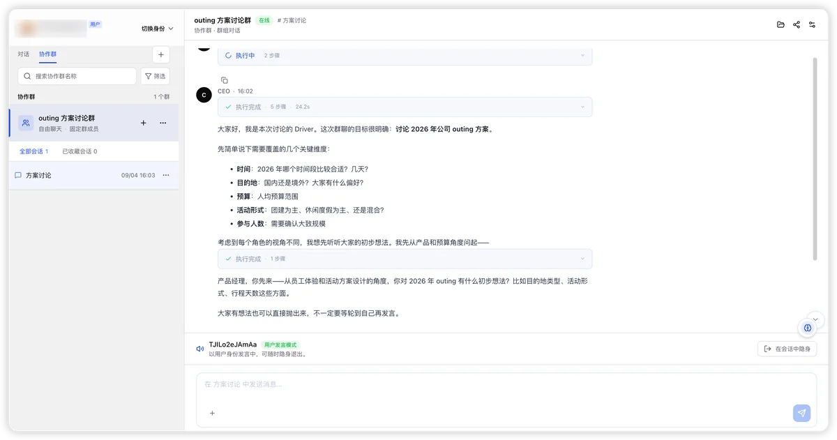Click # 方案讨论 tag in header
The height and width of the screenshot is (440, 837).
(x=292, y=21)
